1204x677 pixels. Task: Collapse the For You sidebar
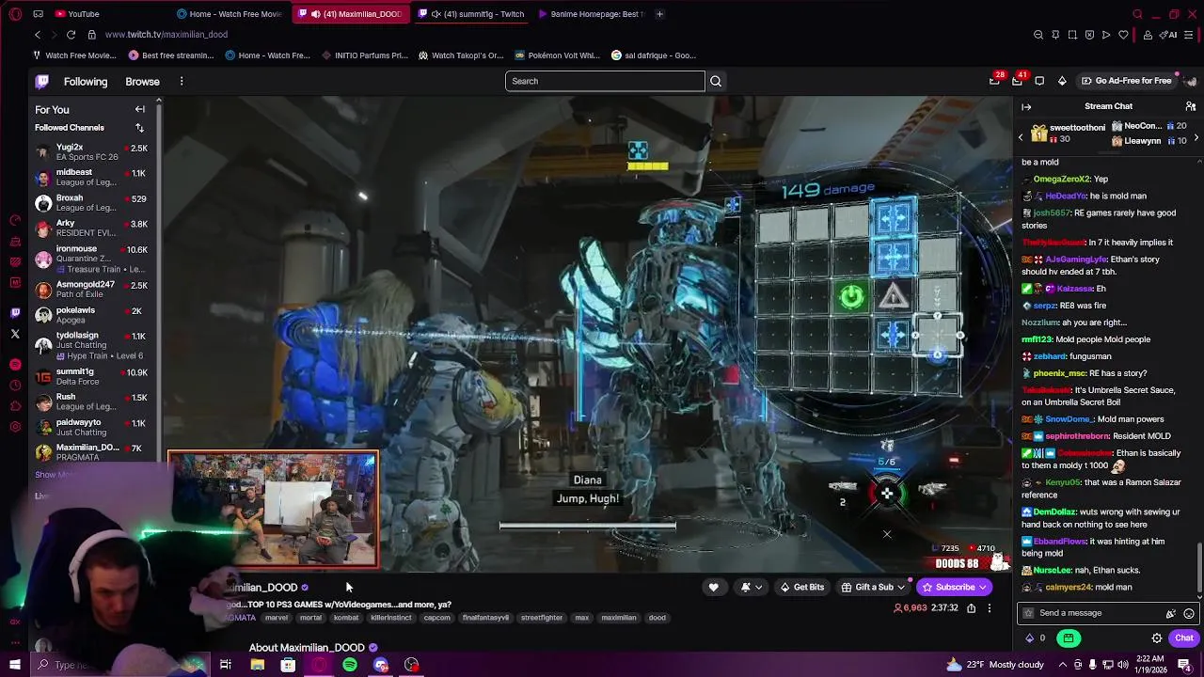pyautogui.click(x=140, y=109)
